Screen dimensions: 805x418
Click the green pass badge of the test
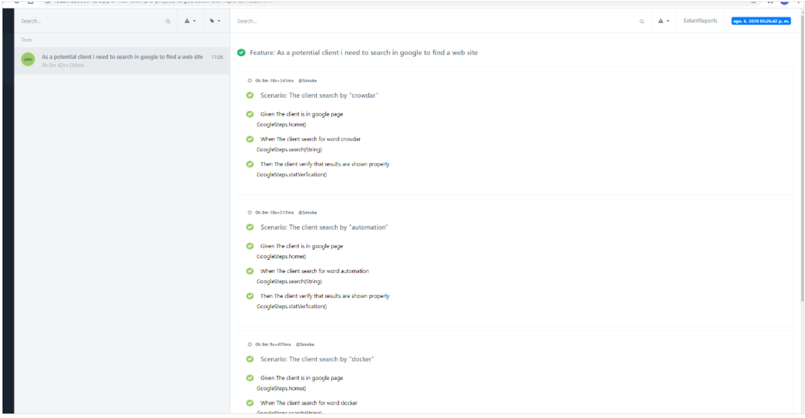tap(27, 59)
